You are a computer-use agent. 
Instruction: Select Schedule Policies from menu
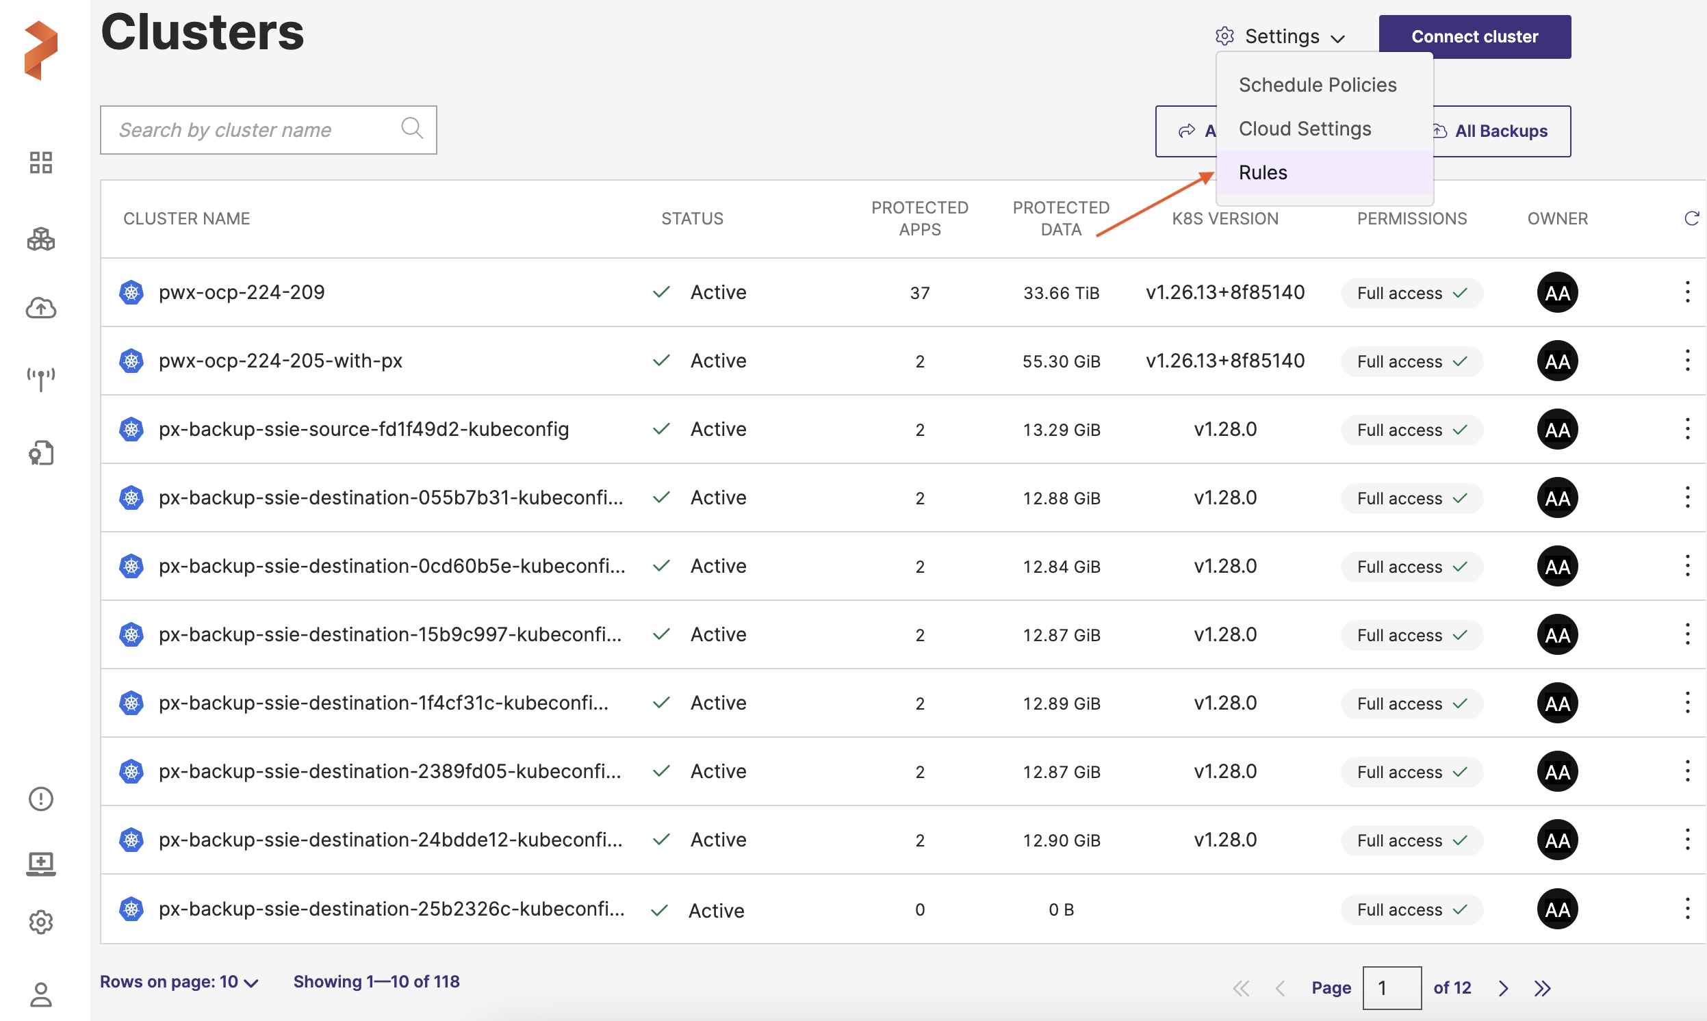point(1317,86)
